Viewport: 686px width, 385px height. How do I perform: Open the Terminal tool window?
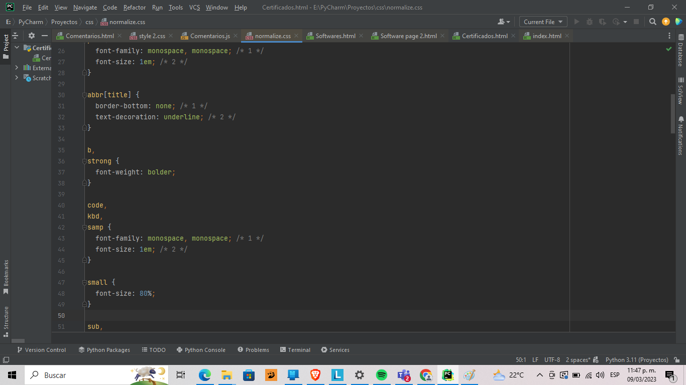pyautogui.click(x=295, y=350)
